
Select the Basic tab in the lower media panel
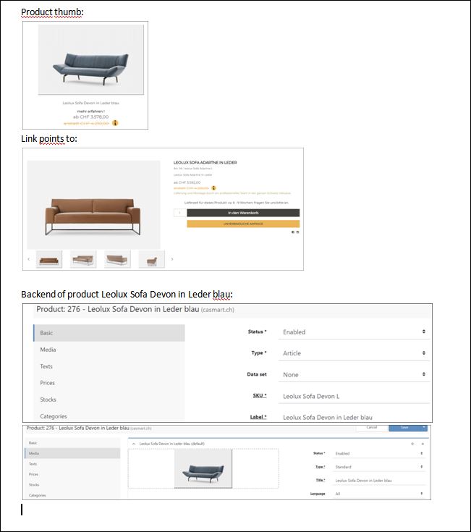72,443
